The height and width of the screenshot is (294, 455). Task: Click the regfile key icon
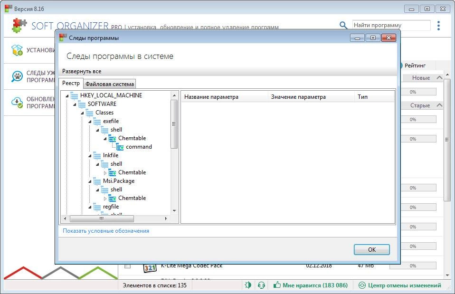(97, 207)
